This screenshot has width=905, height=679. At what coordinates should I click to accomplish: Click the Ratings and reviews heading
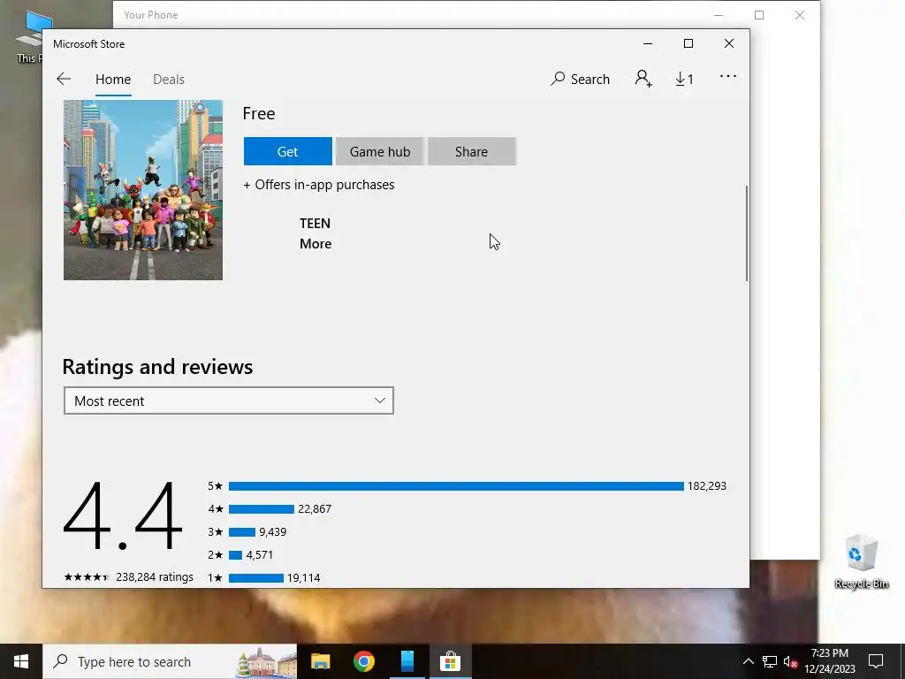click(x=157, y=367)
